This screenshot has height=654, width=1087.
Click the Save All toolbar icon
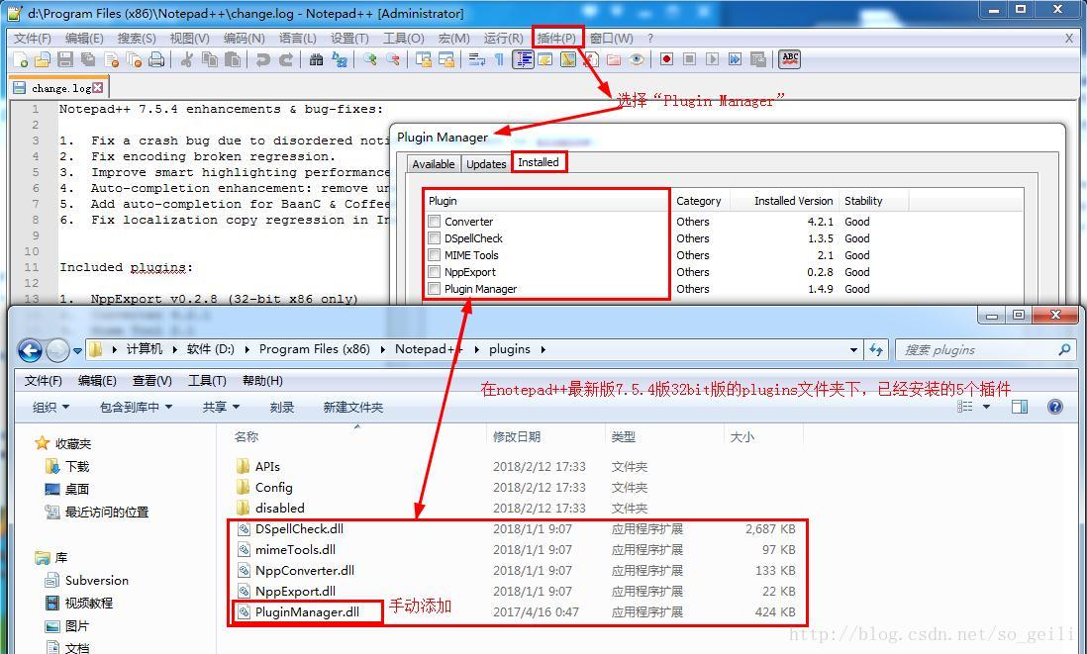[88, 59]
